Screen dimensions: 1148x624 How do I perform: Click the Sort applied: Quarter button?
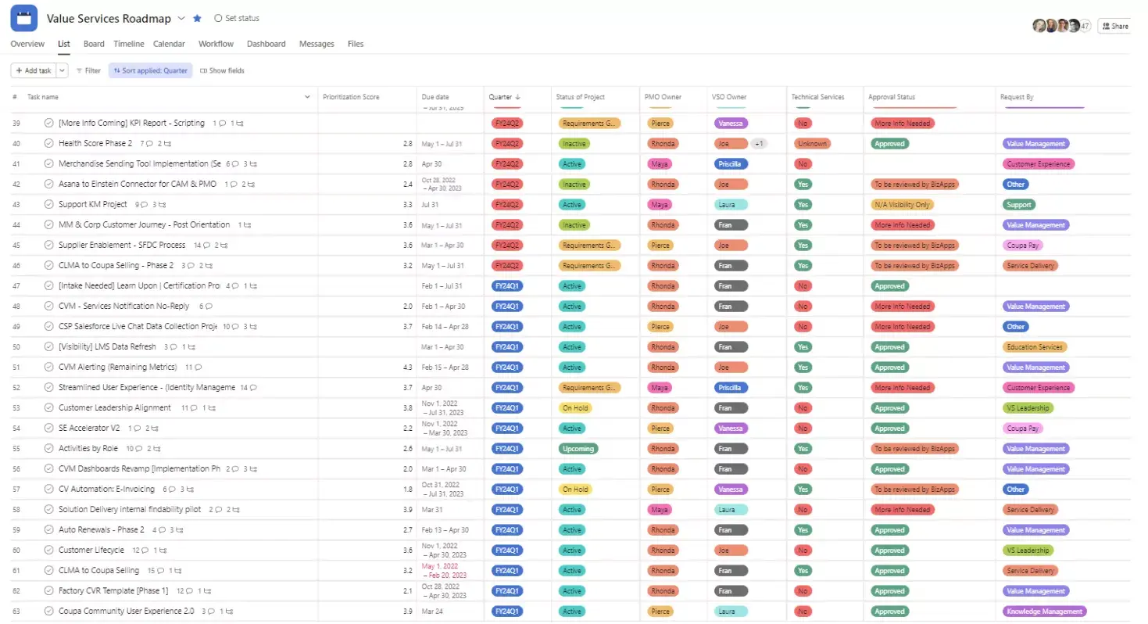[x=150, y=70]
